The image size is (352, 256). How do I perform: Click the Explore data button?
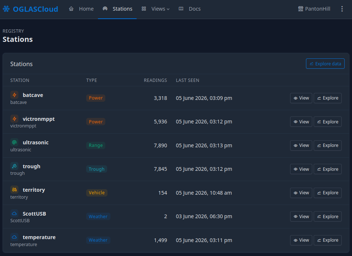(x=325, y=64)
